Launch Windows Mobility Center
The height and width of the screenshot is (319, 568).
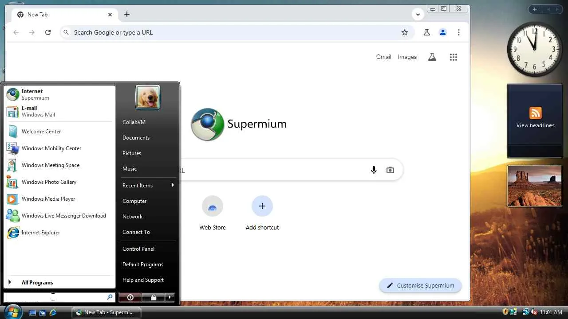(x=59, y=148)
